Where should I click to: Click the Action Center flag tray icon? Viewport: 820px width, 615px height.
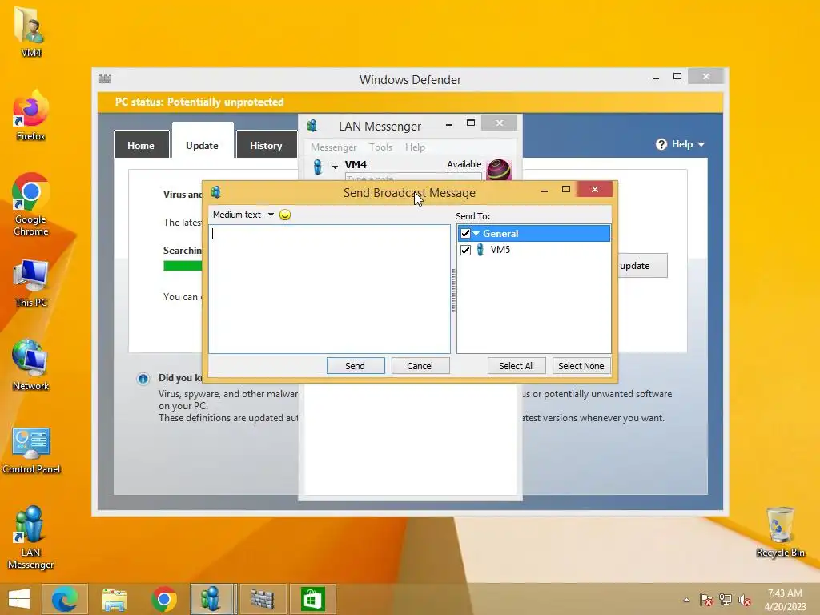tap(706, 600)
